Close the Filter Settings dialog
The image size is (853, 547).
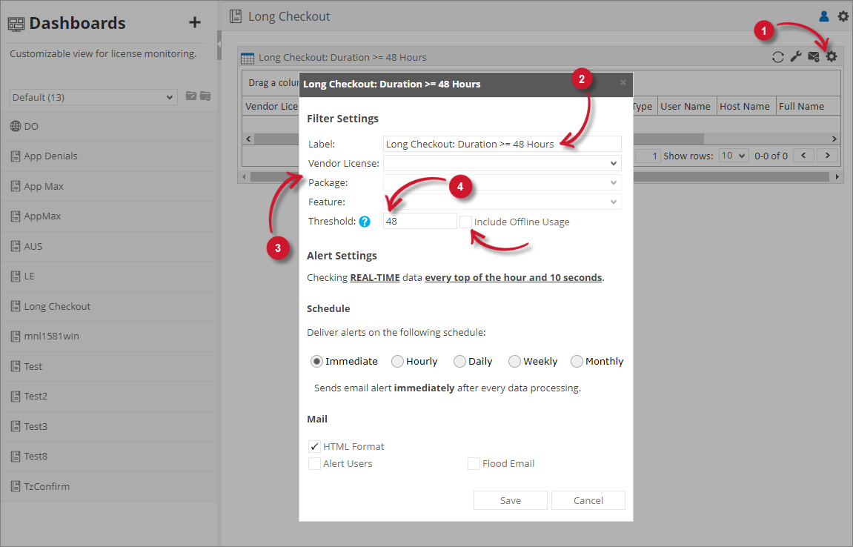[623, 82]
